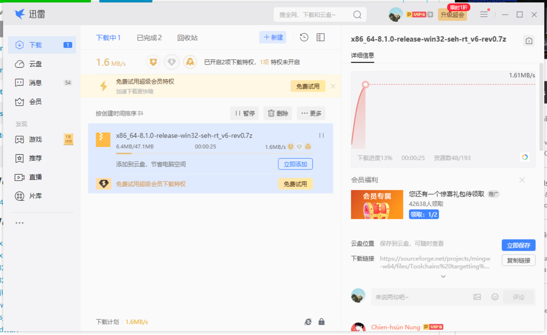Image resolution: width=547 pixels, height=335 pixels.
Task: Click the first gold shield privilege icon
Action: pos(153,62)
